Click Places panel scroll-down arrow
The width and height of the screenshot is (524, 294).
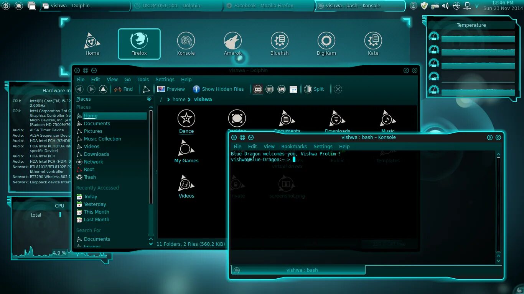(151, 243)
